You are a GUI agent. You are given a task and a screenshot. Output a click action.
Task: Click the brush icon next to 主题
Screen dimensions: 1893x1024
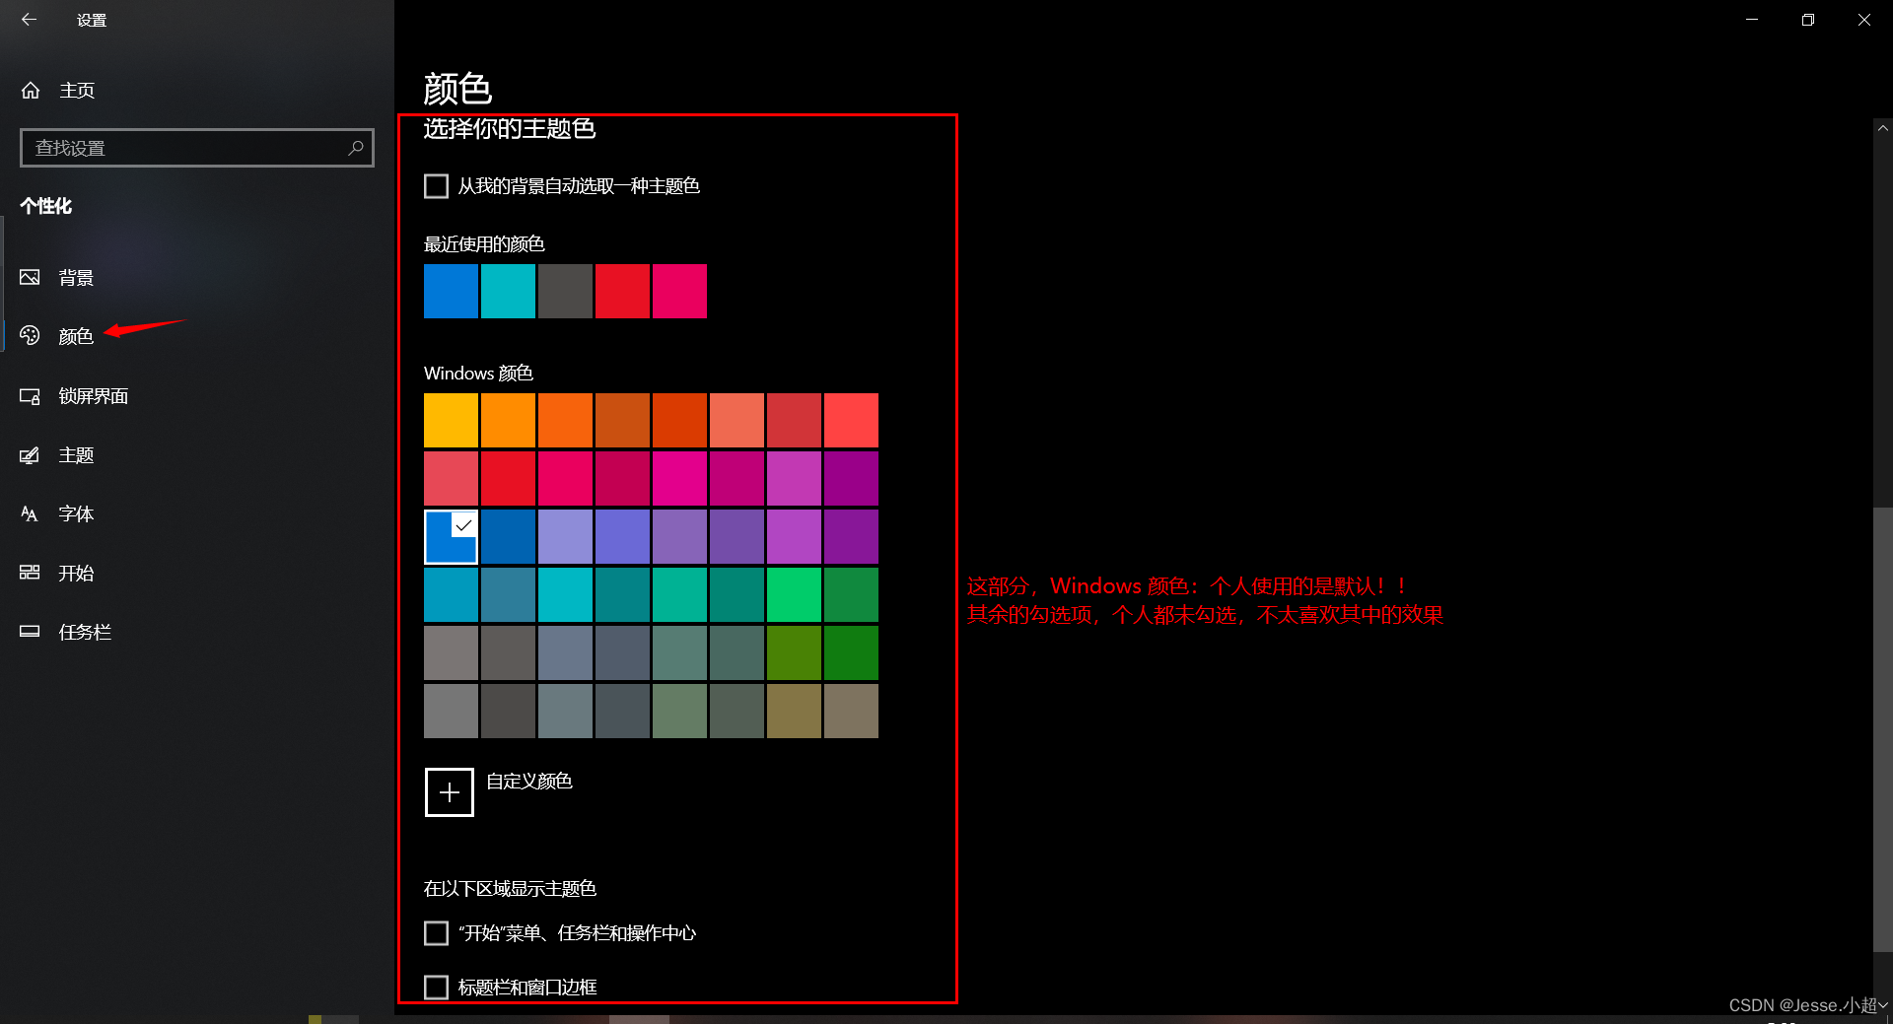point(30,455)
